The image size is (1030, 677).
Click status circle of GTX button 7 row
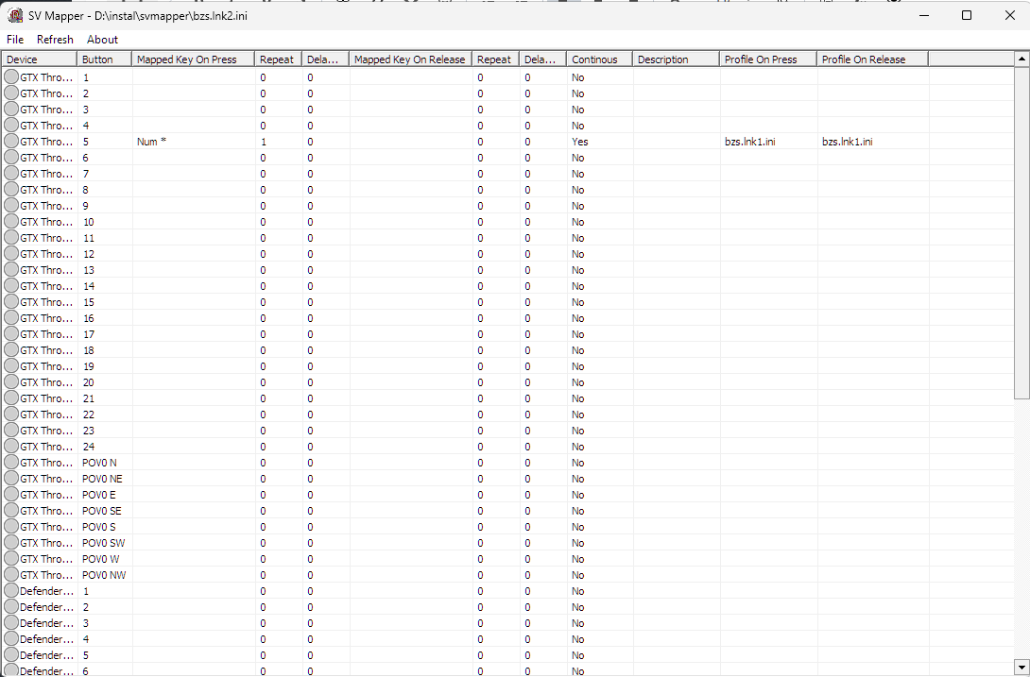[11, 174]
